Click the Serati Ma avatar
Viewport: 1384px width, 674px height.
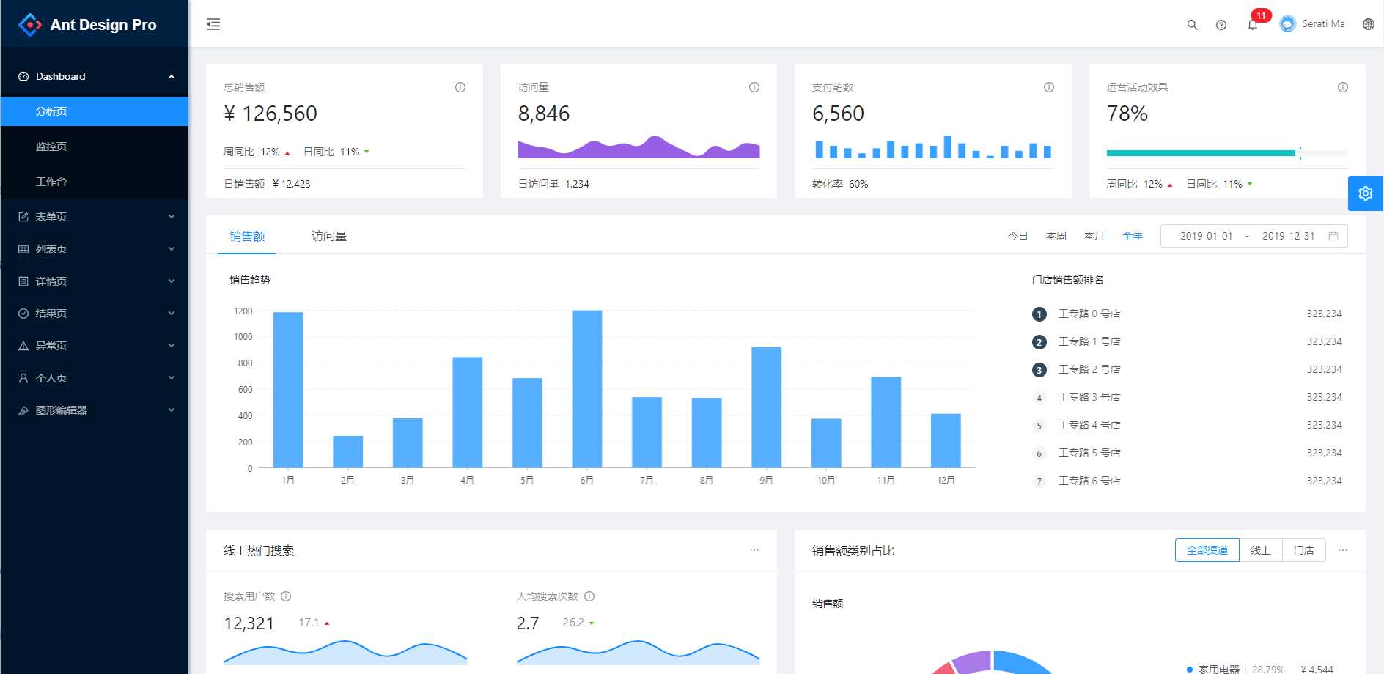(x=1288, y=24)
